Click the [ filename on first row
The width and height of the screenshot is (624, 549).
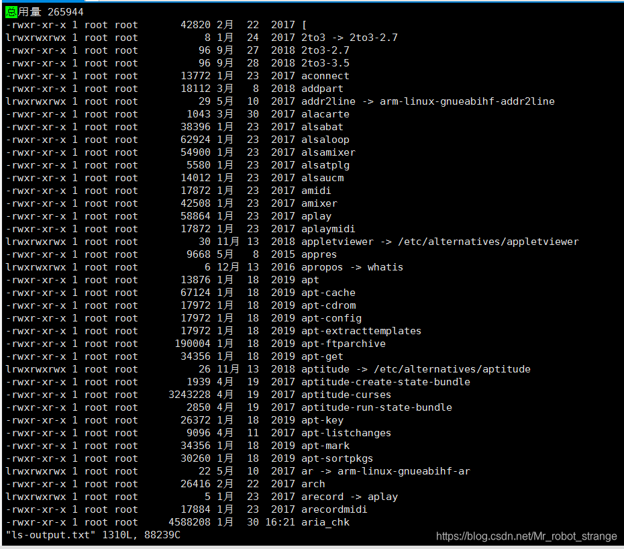pos(305,25)
